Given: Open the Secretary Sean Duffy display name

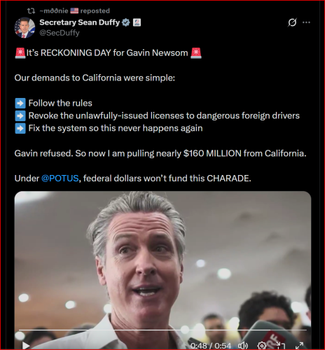Looking at the screenshot, I should click(x=80, y=22).
